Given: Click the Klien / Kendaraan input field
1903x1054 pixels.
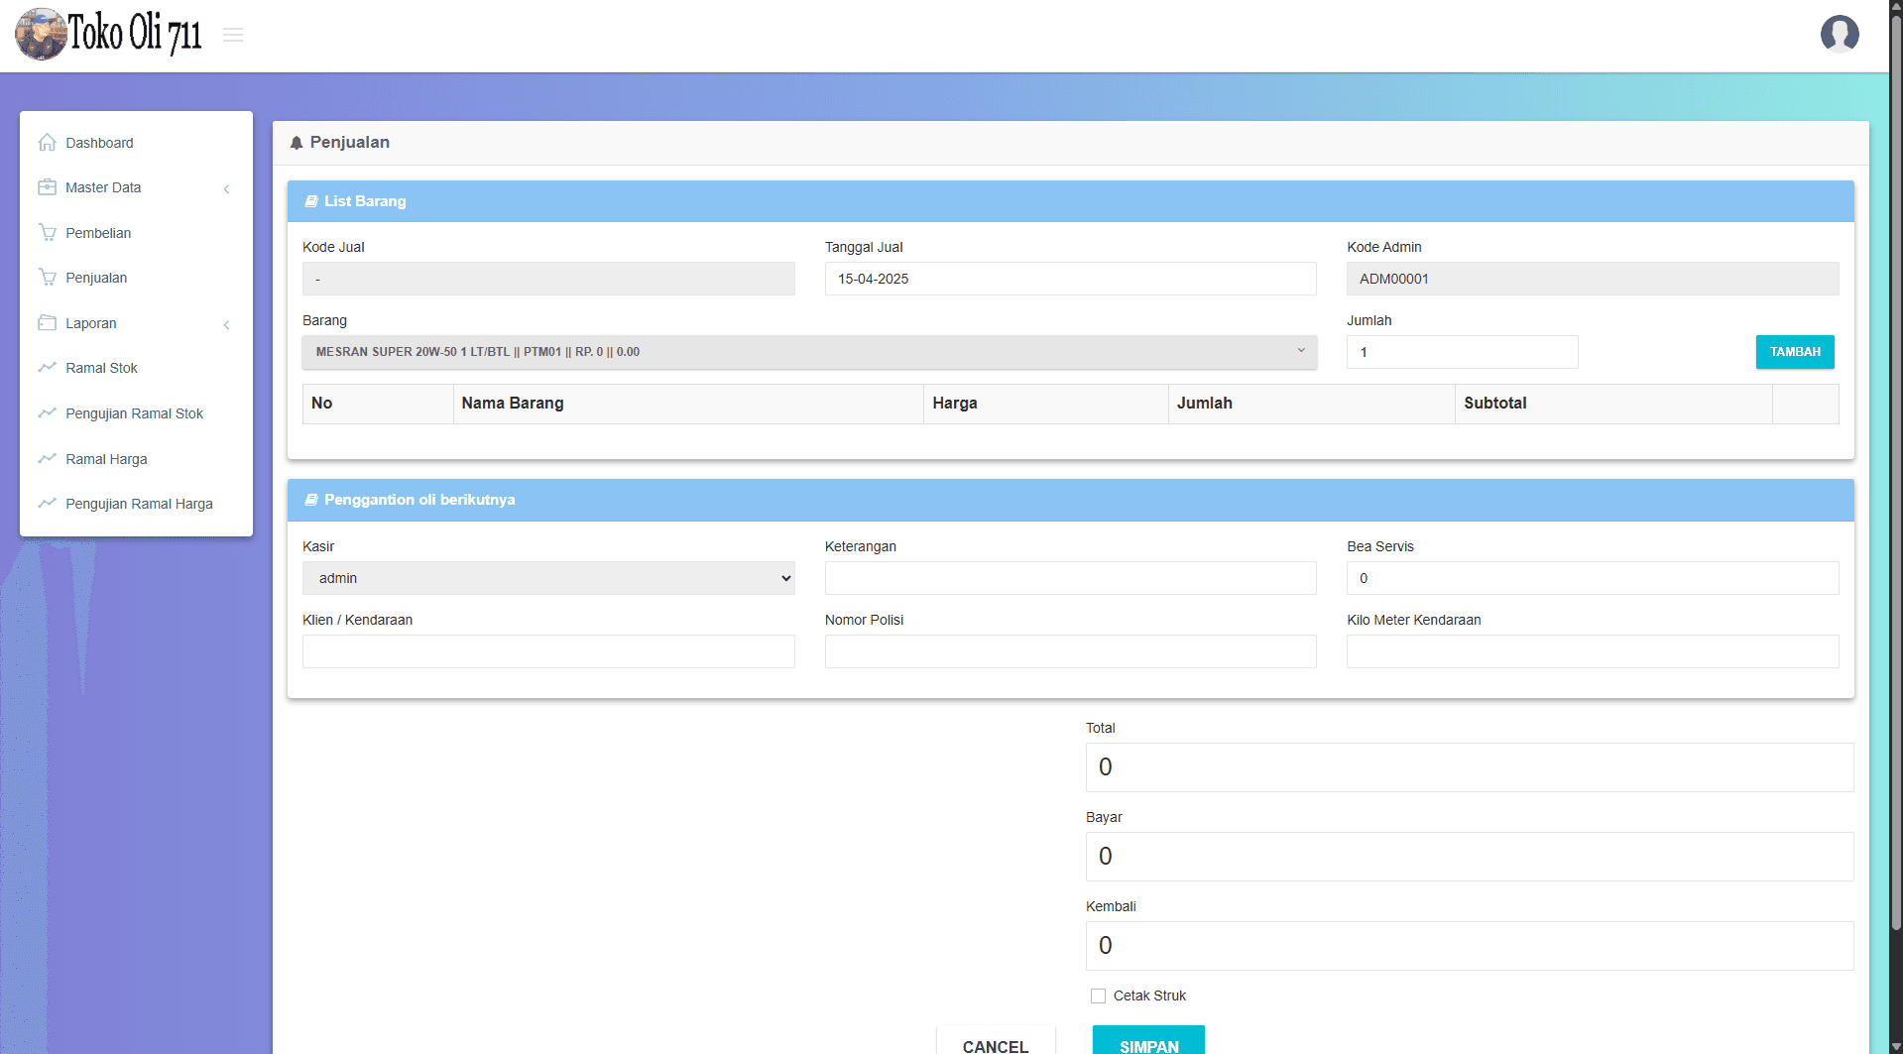Looking at the screenshot, I should click(x=548, y=651).
